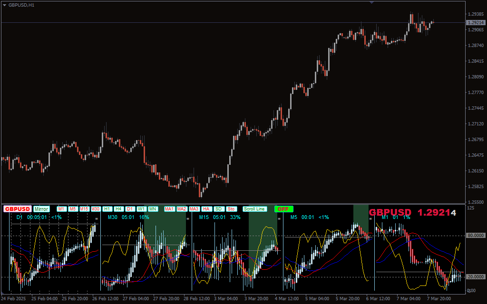Viewport: 487px width, 304px height.
Task: Toggle the Mirror button
Action: (41, 209)
